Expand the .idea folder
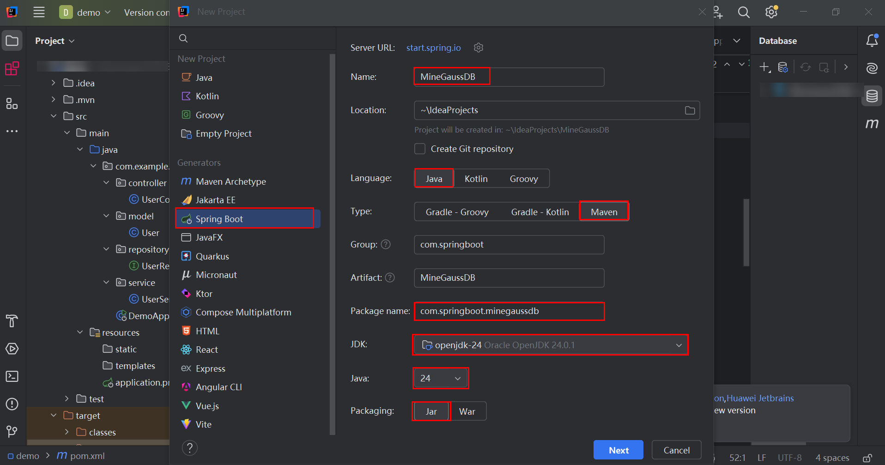The width and height of the screenshot is (885, 465). 53,83
